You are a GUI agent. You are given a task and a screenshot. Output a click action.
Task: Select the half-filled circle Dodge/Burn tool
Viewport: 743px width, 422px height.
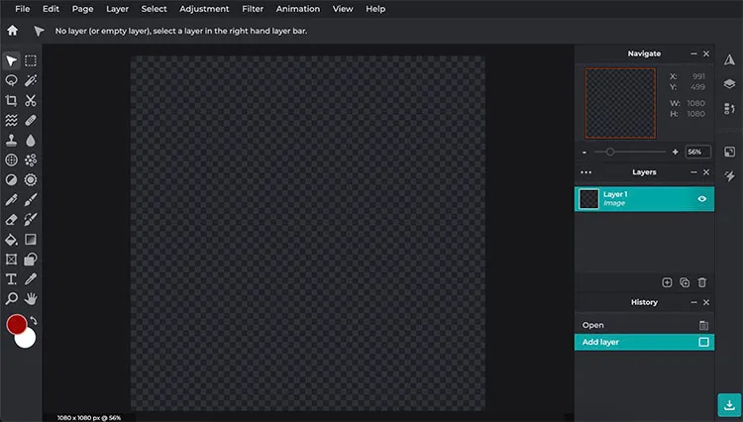coord(11,180)
